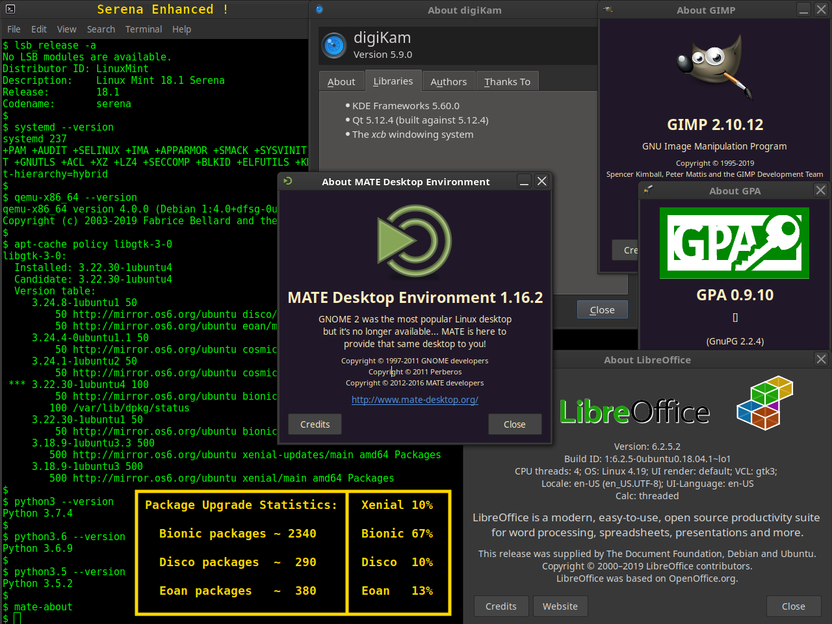
Task: Click 'Disco packages ~ 290' in the statistics box
Action: coord(237,562)
